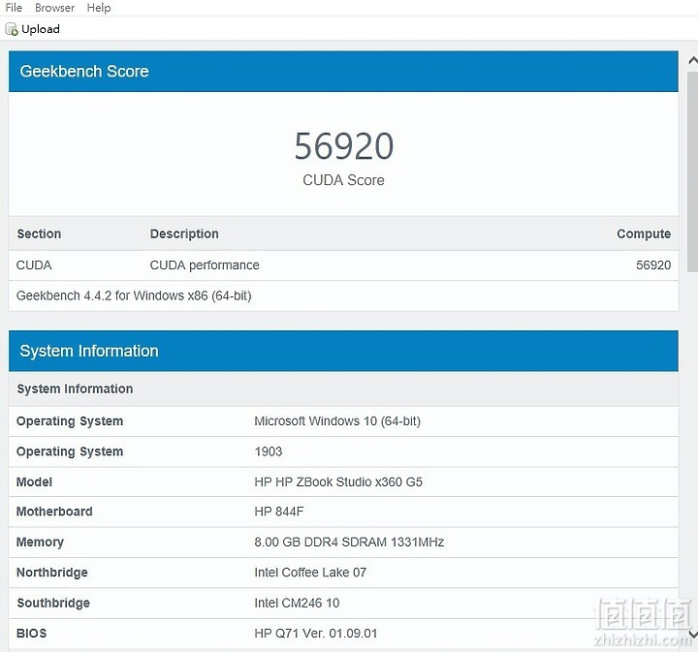This screenshot has height=652, width=698.
Task: Click the Memory row label
Action: 40,543
